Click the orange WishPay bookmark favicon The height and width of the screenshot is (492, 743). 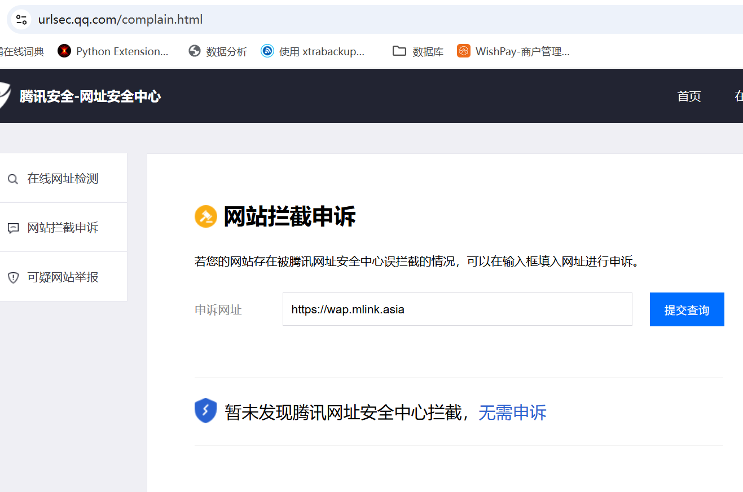tap(464, 51)
